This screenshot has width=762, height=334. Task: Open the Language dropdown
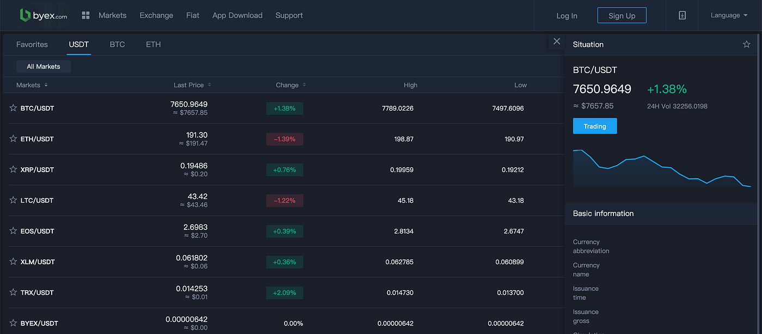(x=729, y=15)
